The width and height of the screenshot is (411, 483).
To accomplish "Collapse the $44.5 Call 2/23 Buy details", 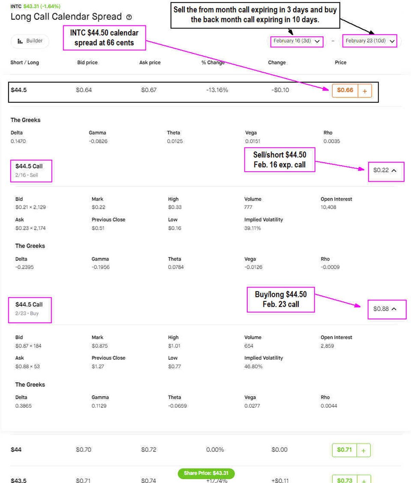I will pyautogui.click(x=394, y=309).
